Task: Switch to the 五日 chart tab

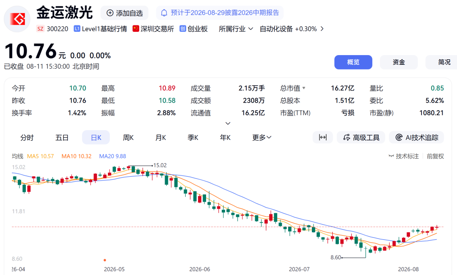Action: pyautogui.click(x=62, y=137)
